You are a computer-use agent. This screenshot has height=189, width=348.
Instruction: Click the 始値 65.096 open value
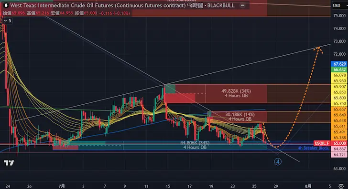pos(14,13)
